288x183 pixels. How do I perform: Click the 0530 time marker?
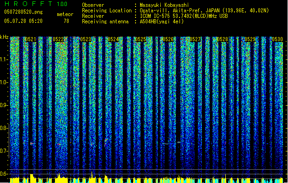(x=277, y=39)
